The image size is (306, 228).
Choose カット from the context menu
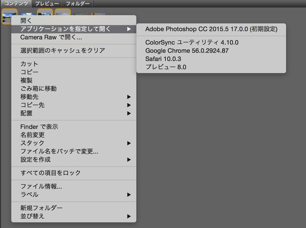tap(74, 64)
